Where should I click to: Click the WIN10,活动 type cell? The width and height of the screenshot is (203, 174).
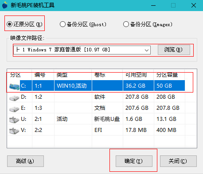(72, 86)
